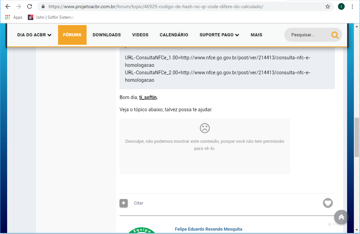Open Chrome's three-dot menu
Viewport: 360px width, 234px height.
pos(352,7)
